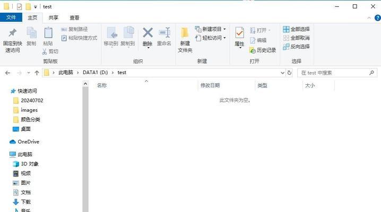Go back with the left arrow
This screenshot has height=212, width=381.
(7, 73)
